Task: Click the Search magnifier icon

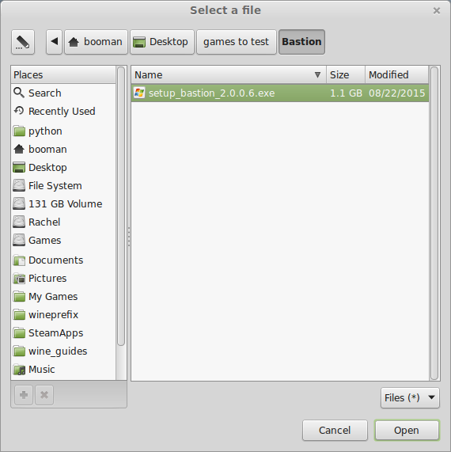Action: (19, 93)
